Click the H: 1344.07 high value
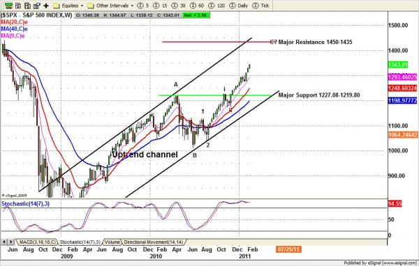The height and width of the screenshot is (266, 419). [115, 15]
